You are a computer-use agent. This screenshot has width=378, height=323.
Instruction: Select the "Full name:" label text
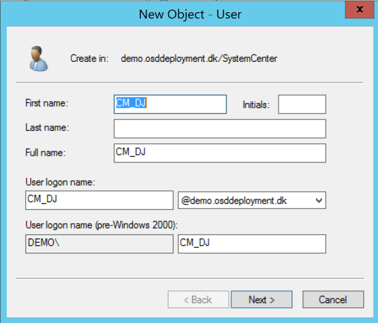[x=45, y=153]
